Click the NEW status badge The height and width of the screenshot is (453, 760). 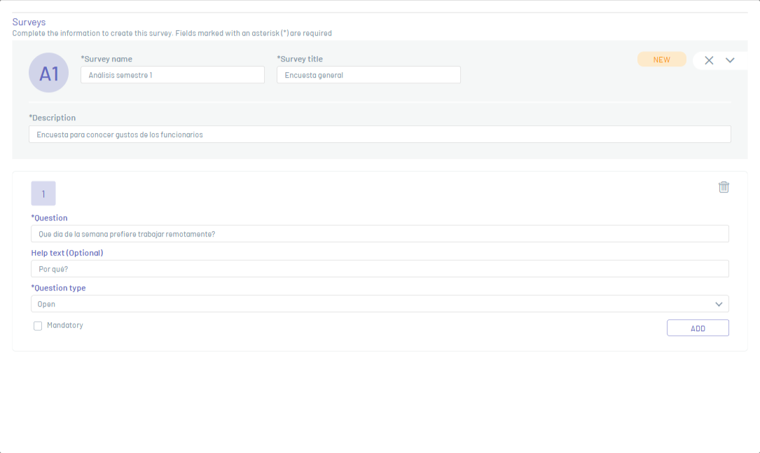[661, 60]
